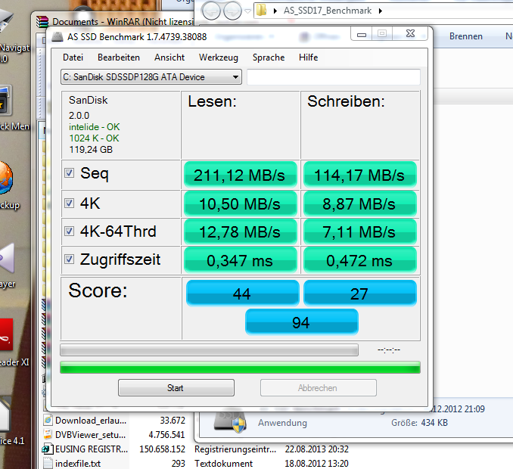Click the Größe: 434 KB detail in Explorer
This screenshot has height=469, width=513.
click(x=419, y=423)
